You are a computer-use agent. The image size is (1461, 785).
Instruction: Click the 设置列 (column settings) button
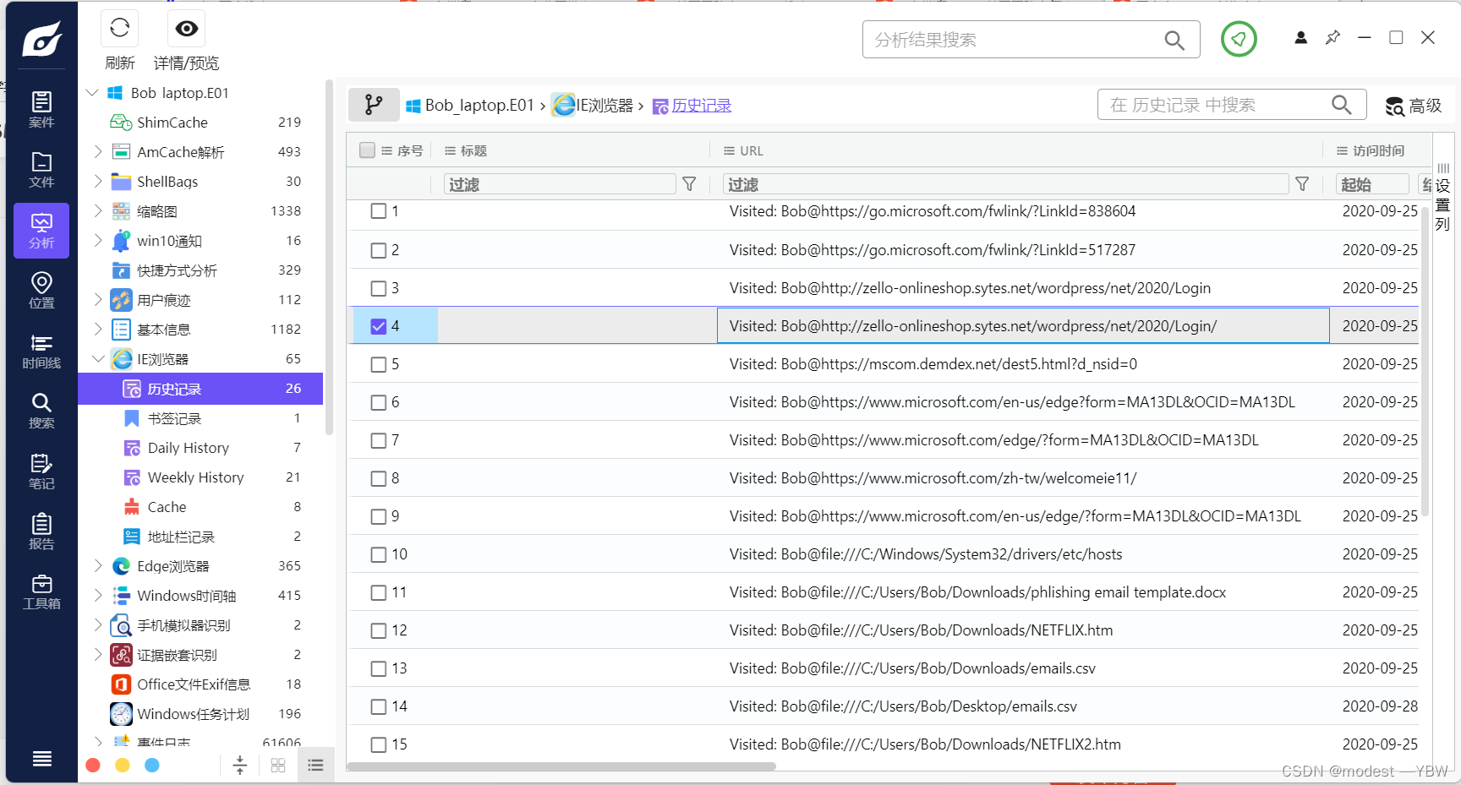coord(1442,198)
